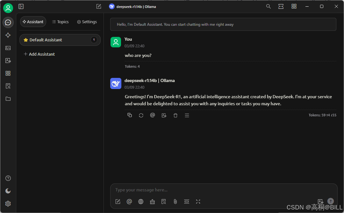This screenshot has width=344, height=213.
Task: Translate the DeepSeek reply message
Action: coord(164,115)
